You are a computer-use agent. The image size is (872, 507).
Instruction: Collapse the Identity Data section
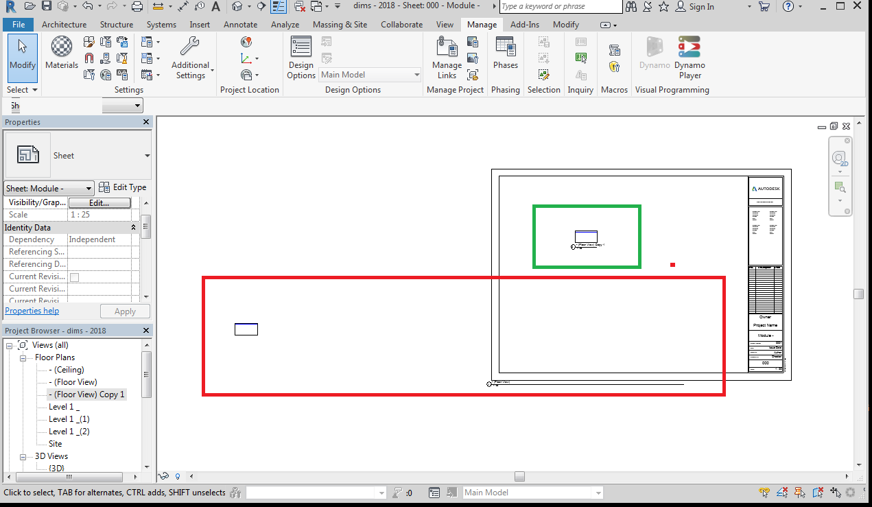point(133,227)
